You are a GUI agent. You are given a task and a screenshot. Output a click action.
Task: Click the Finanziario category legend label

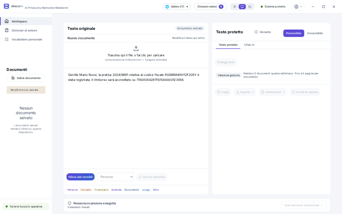pyautogui.click(x=101, y=190)
